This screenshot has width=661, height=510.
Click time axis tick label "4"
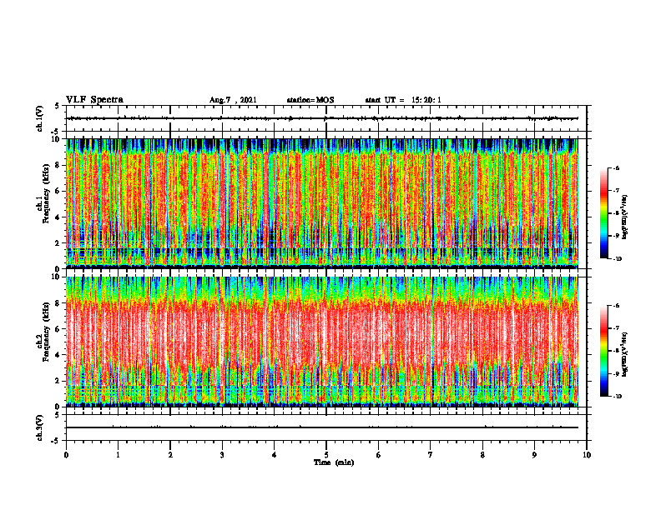tap(275, 455)
